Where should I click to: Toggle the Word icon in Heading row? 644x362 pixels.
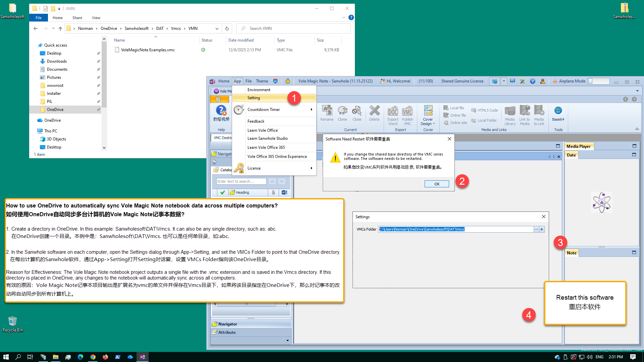(x=284, y=192)
